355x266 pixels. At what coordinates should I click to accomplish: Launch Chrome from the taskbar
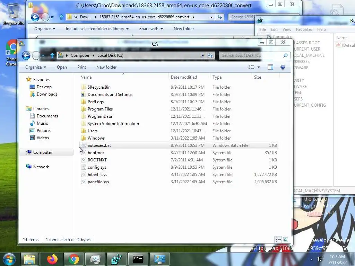(73, 259)
